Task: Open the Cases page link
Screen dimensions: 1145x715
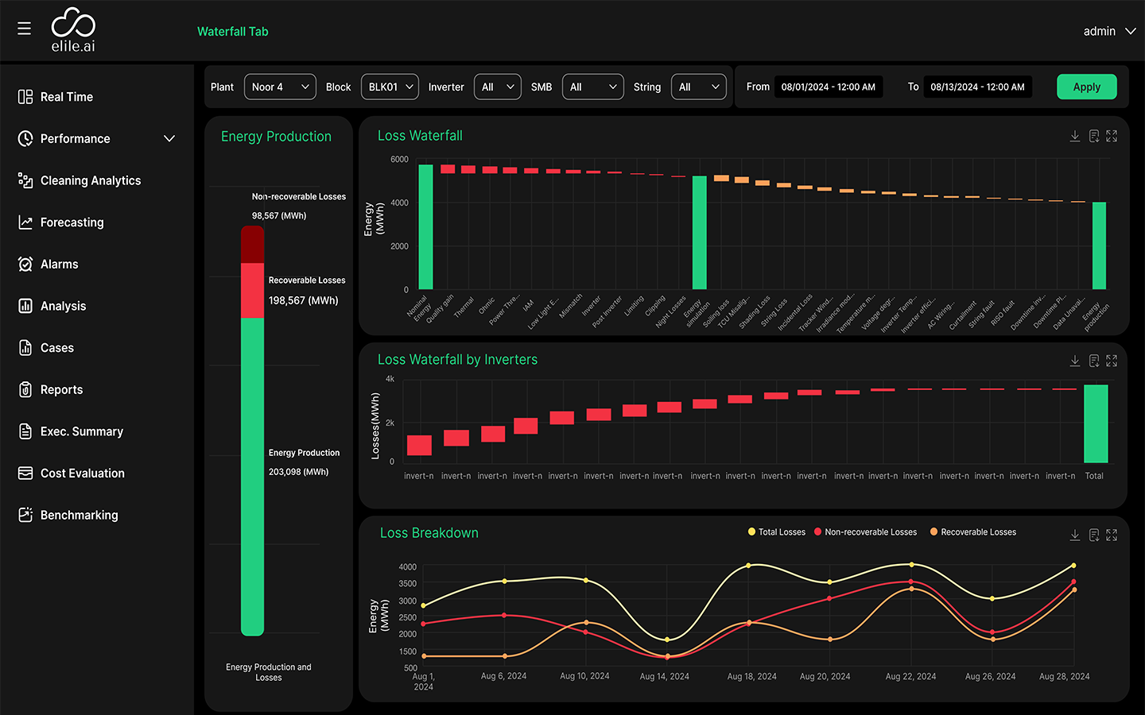Action: tap(57, 348)
